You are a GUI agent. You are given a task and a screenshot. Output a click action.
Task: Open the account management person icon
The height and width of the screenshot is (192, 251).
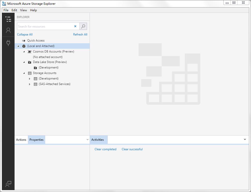click(8, 30)
